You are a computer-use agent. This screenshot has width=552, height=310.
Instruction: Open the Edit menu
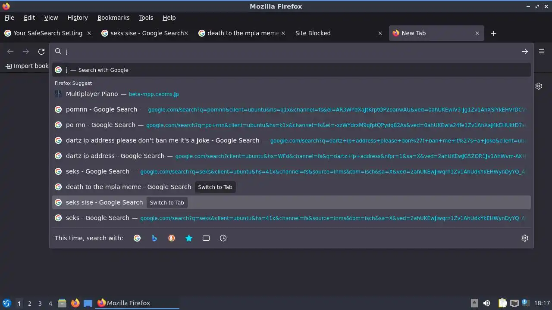29,18
